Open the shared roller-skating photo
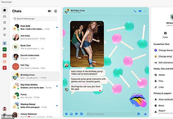Image resolution: width=173 pixels, height=119 pixels. (x=87, y=44)
